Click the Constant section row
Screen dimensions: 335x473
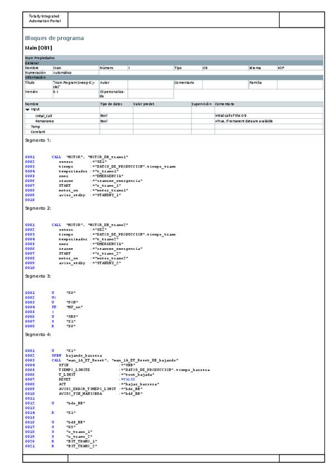coord(37,132)
